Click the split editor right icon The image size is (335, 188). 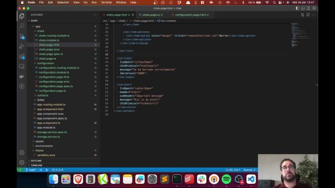tap(308, 15)
